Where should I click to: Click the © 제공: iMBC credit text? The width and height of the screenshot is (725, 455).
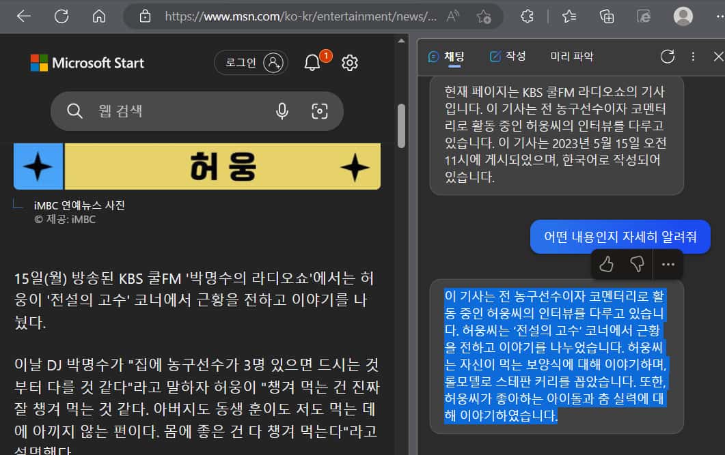[x=65, y=220]
